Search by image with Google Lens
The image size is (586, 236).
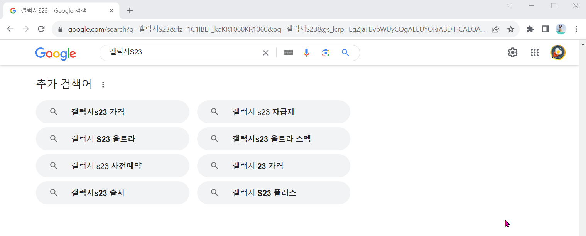point(326,53)
